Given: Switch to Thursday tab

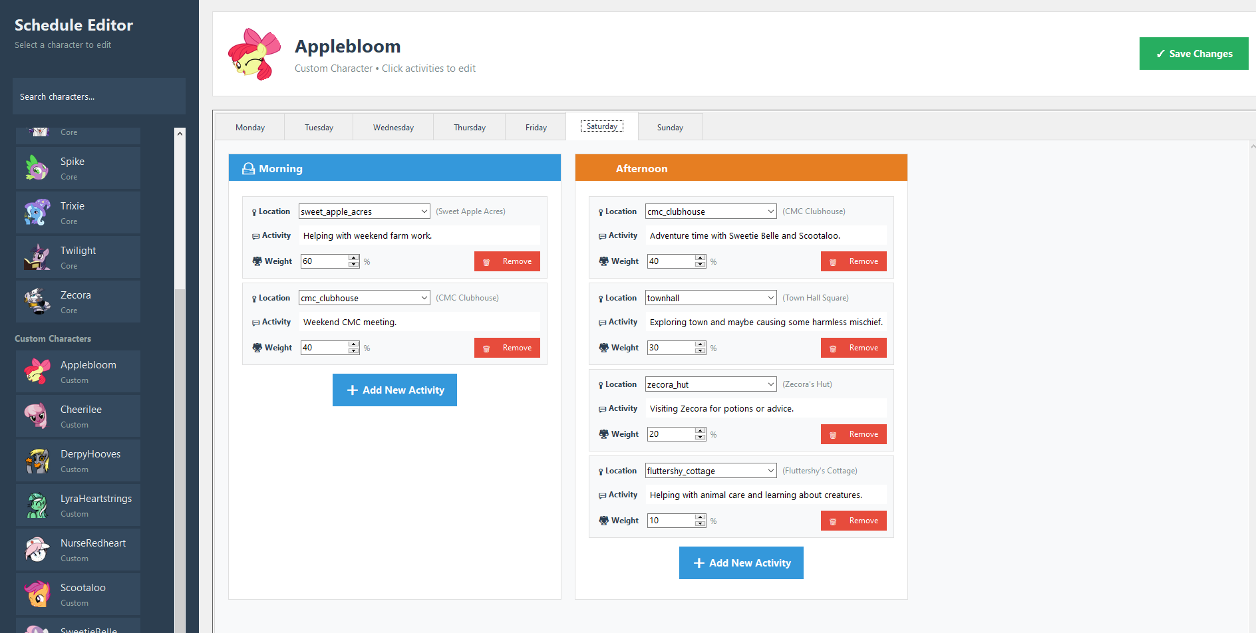Looking at the screenshot, I should [470, 127].
